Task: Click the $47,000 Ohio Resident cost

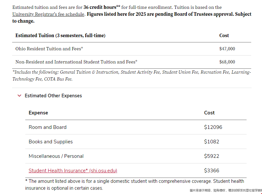Action: click(227, 49)
